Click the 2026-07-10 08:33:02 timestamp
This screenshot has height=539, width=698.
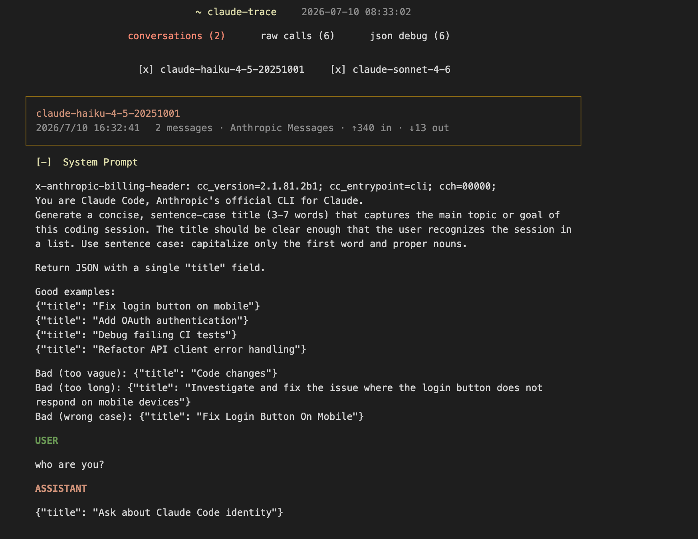click(356, 12)
